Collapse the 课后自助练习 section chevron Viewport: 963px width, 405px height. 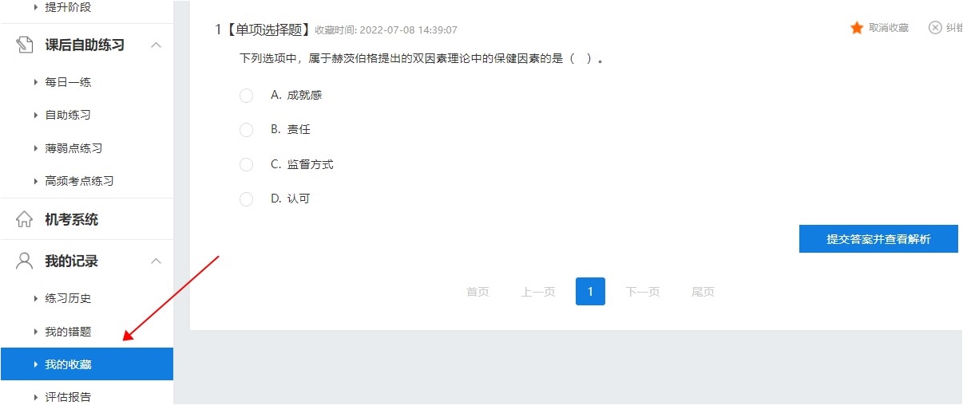pyautogui.click(x=157, y=45)
